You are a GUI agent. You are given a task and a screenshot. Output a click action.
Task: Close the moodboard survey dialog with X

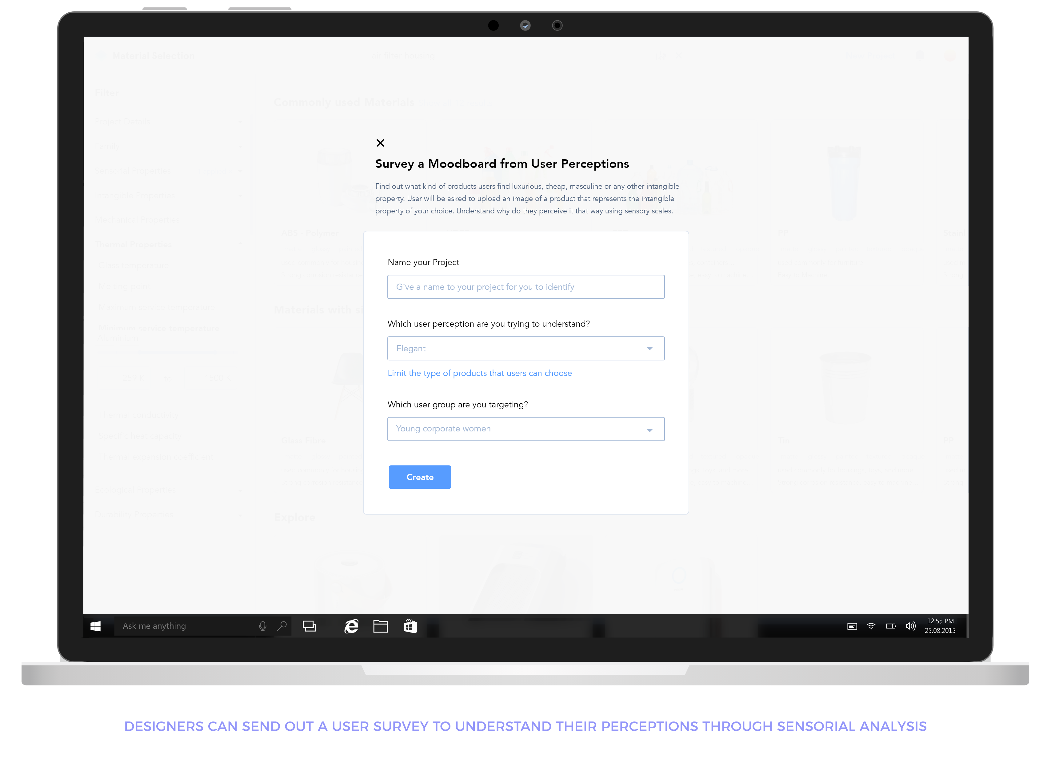point(380,143)
